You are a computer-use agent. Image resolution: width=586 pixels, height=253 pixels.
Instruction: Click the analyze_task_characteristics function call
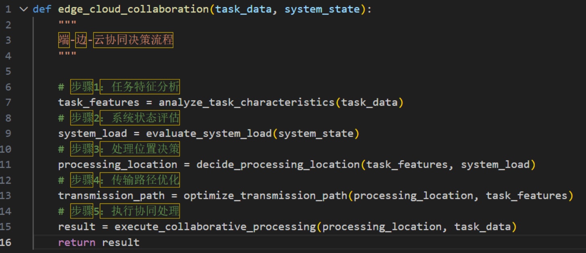pos(246,103)
